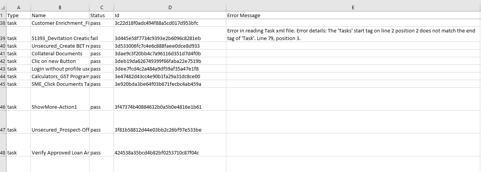Select column E header

coord(353,8)
